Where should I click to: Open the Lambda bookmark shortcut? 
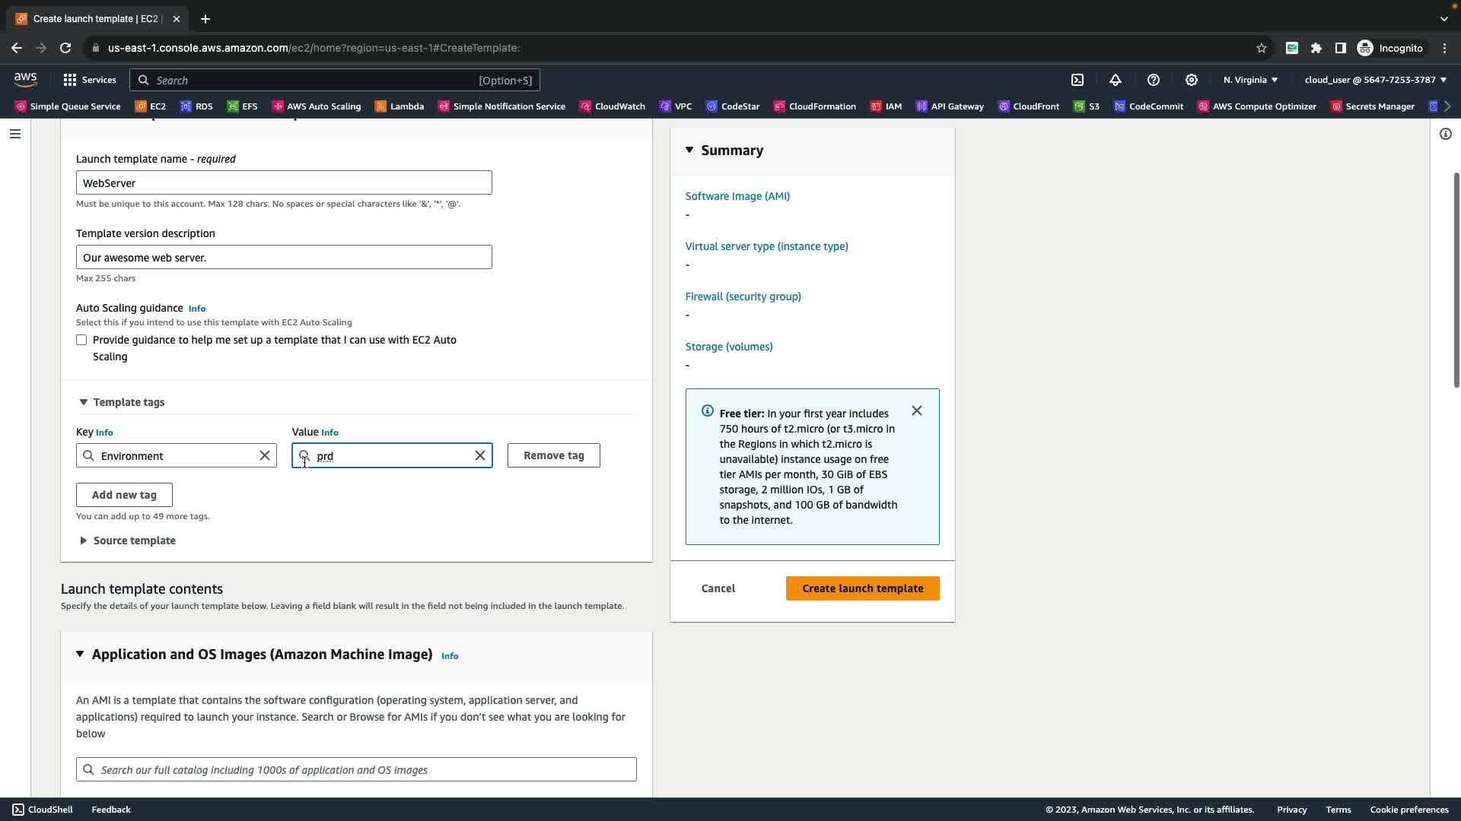pyautogui.click(x=399, y=106)
